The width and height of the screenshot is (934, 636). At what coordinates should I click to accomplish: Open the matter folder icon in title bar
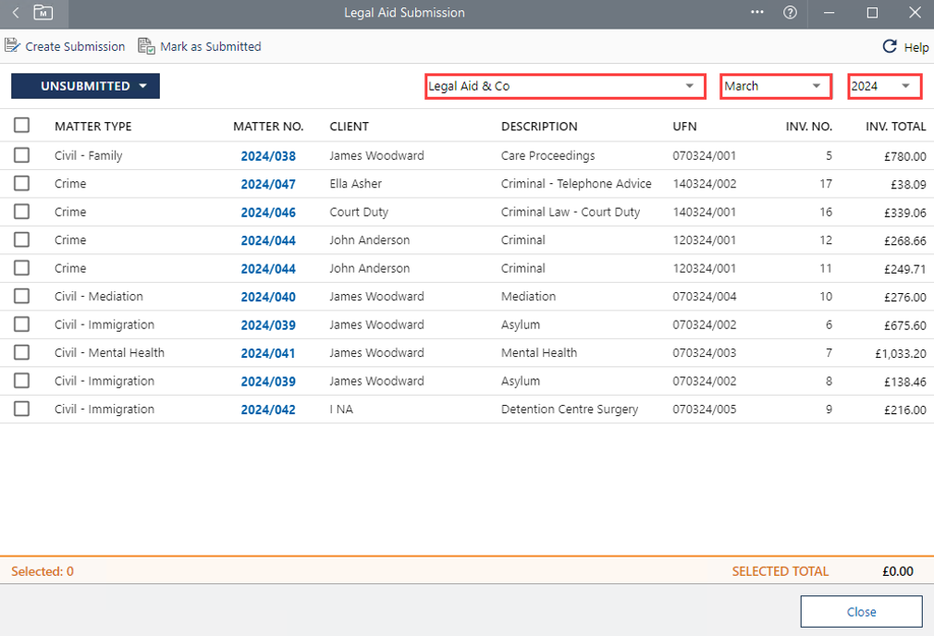tap(43, 13)
